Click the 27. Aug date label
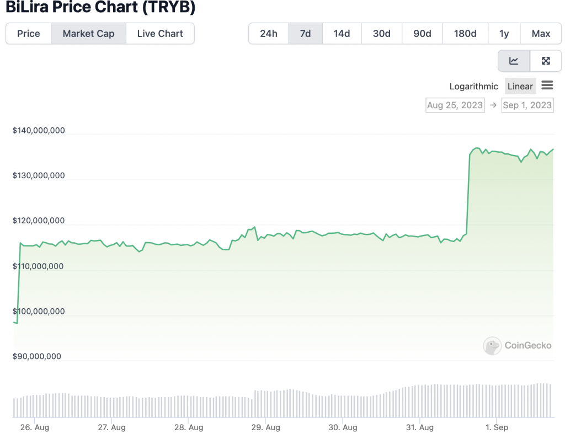Screen dimensions: 565x439 click(111, 427)
